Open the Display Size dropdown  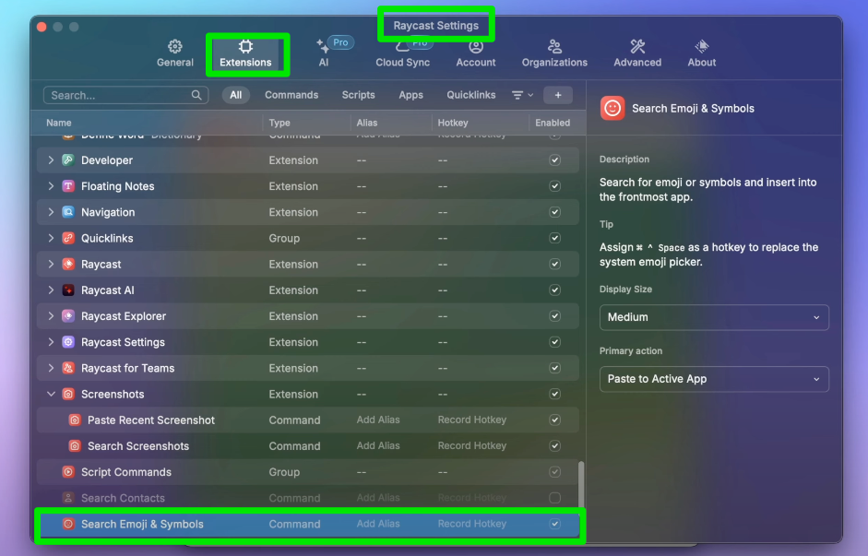pyautogui.click(x=714, y=317)
